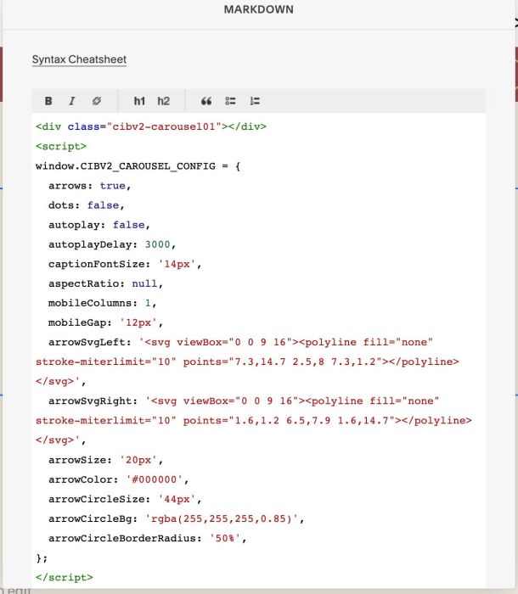Click the '#000000' arrowColor value
The width and height of the screenshot is (518, 594).
tap(155, 479)
